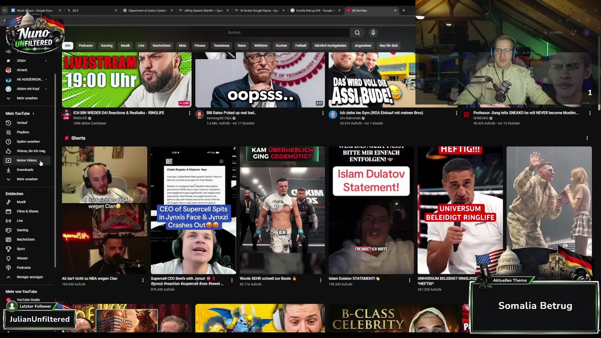Select the Kürzlich hochgeladen filter chip

pos(331,46)
